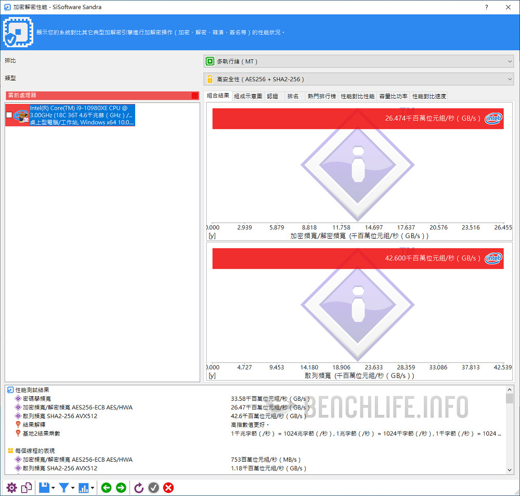Viewport: 520px width, 496px height.
Task: Open the 高安全性 (AES256 + SHA2-256) dropdown
Action: tap(358, 79)
